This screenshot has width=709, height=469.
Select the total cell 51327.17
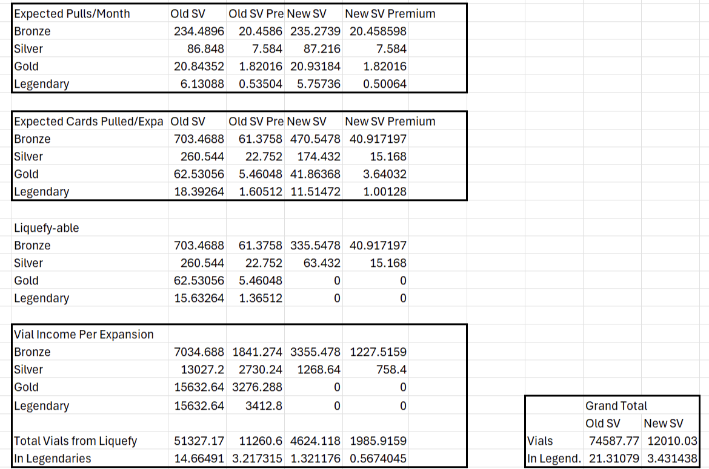pos(197,441)
